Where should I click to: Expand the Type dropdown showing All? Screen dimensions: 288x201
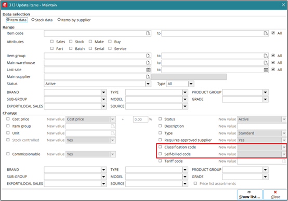click(191, 84)
